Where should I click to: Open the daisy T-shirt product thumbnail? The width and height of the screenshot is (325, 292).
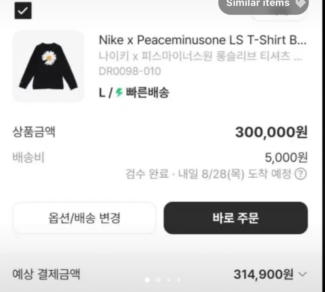pos(49,66)
